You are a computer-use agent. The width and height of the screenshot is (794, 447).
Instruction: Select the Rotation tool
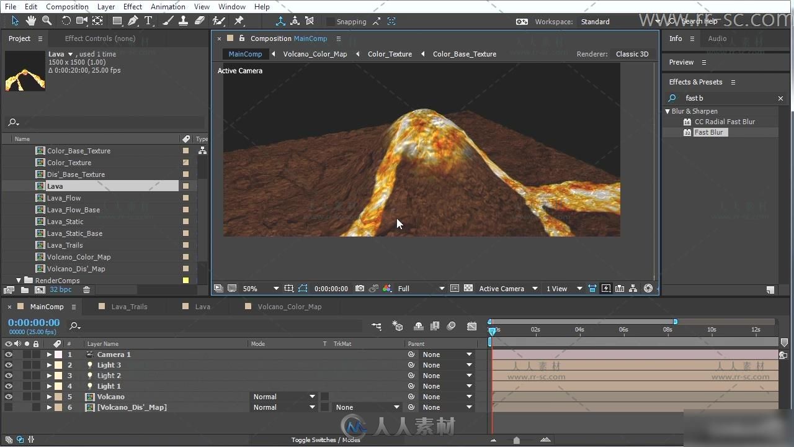[x=66, y=21]
